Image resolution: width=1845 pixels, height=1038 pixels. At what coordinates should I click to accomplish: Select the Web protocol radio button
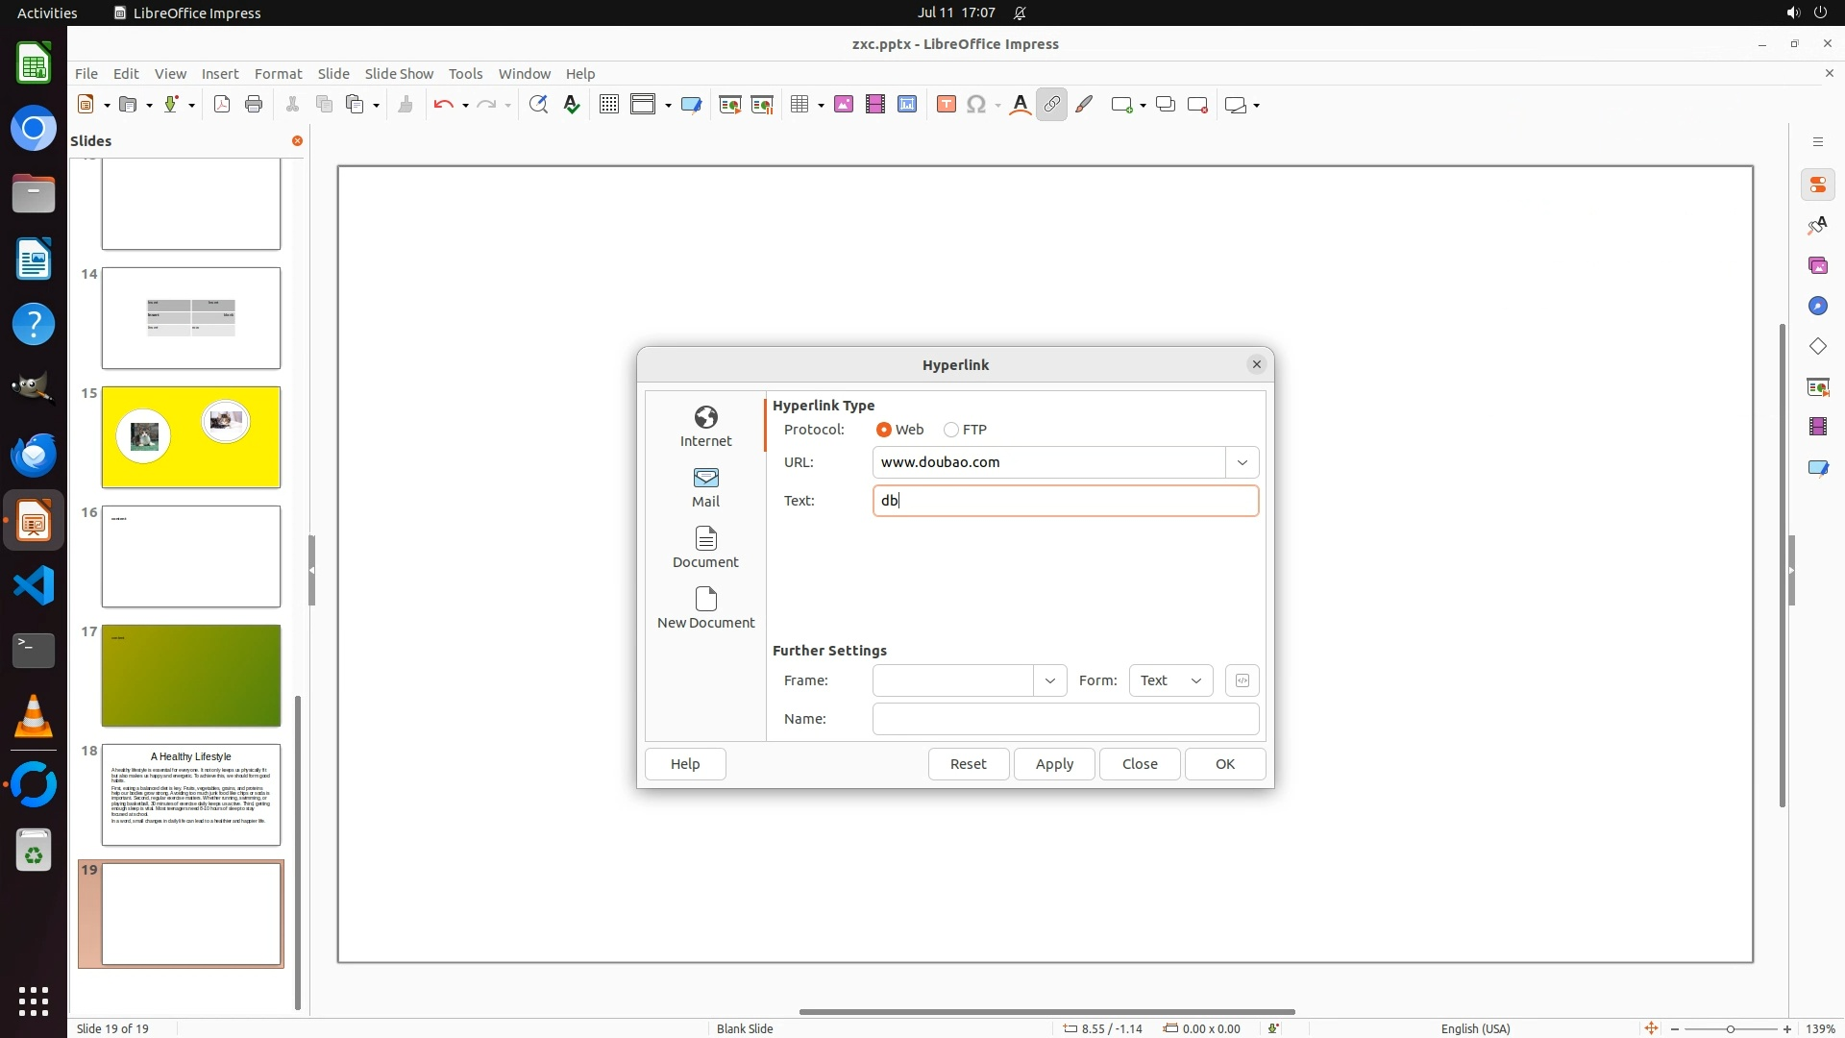(x=884, y=430)
